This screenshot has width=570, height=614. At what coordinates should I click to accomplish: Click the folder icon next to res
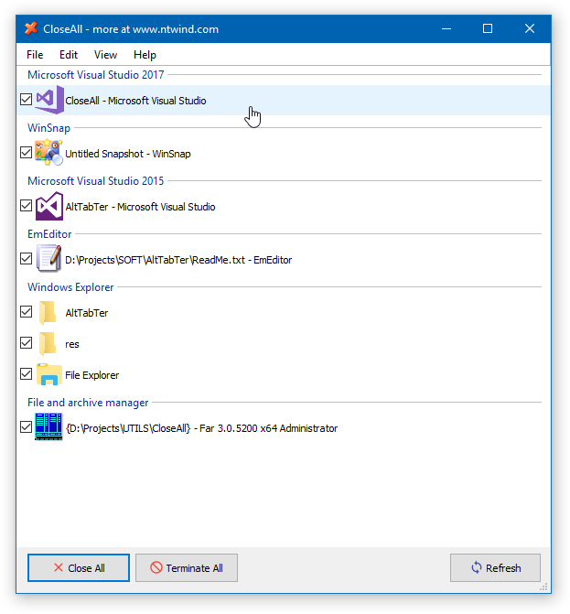pos(48,344)
